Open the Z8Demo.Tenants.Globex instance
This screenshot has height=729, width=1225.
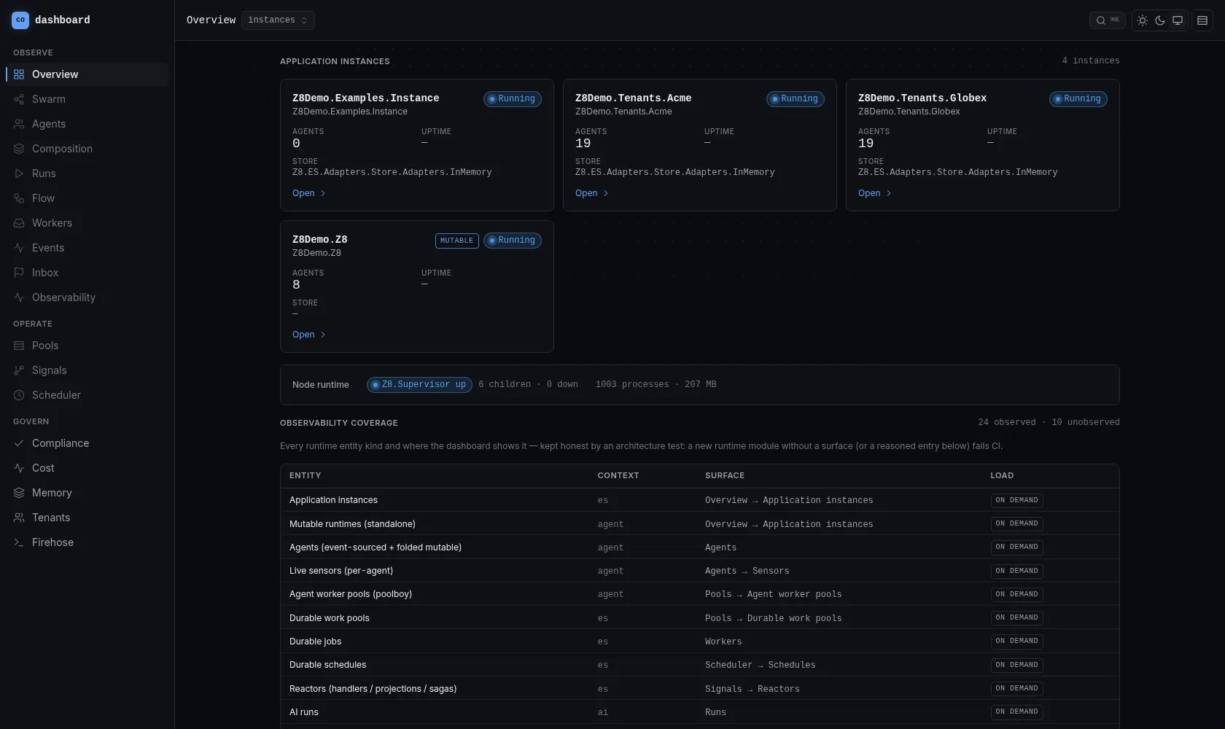pyautogui.click(x=875, y=193)
